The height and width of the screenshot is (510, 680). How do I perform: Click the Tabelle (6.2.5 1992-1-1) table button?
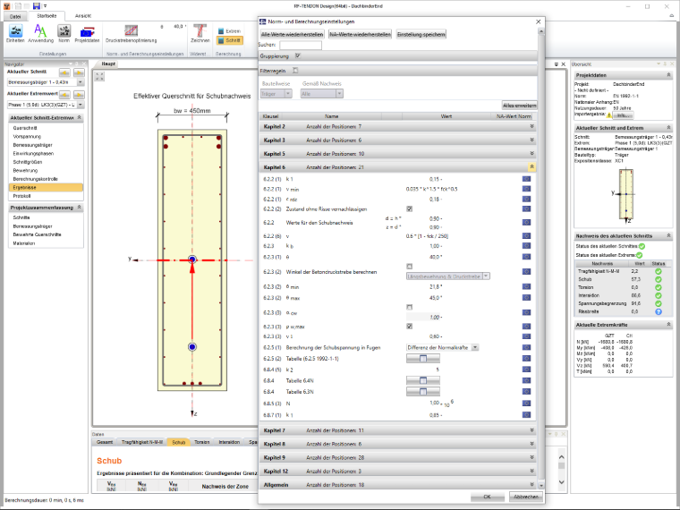pos(423,358)
